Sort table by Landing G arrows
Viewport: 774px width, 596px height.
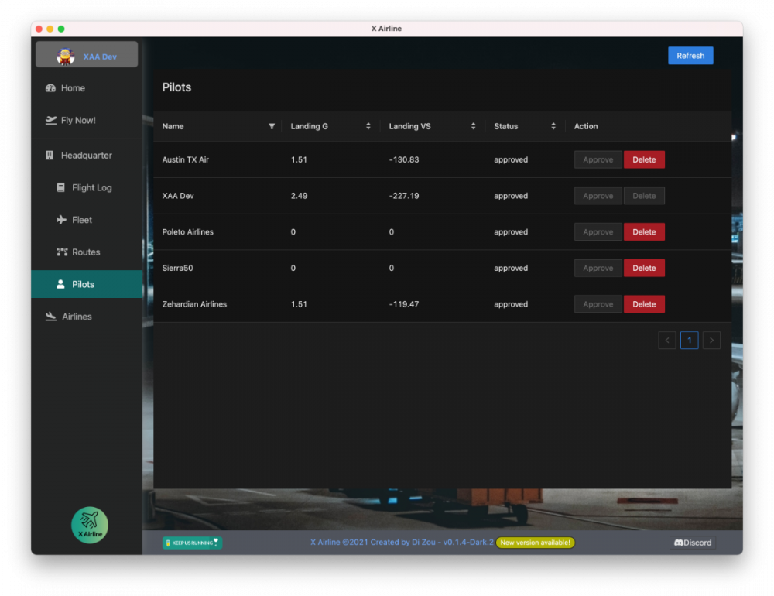click(x=368, y=126)
